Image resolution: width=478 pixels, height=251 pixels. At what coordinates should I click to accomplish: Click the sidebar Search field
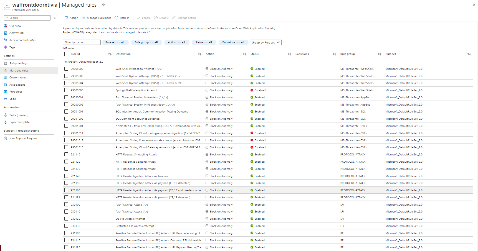coord(27,18)
